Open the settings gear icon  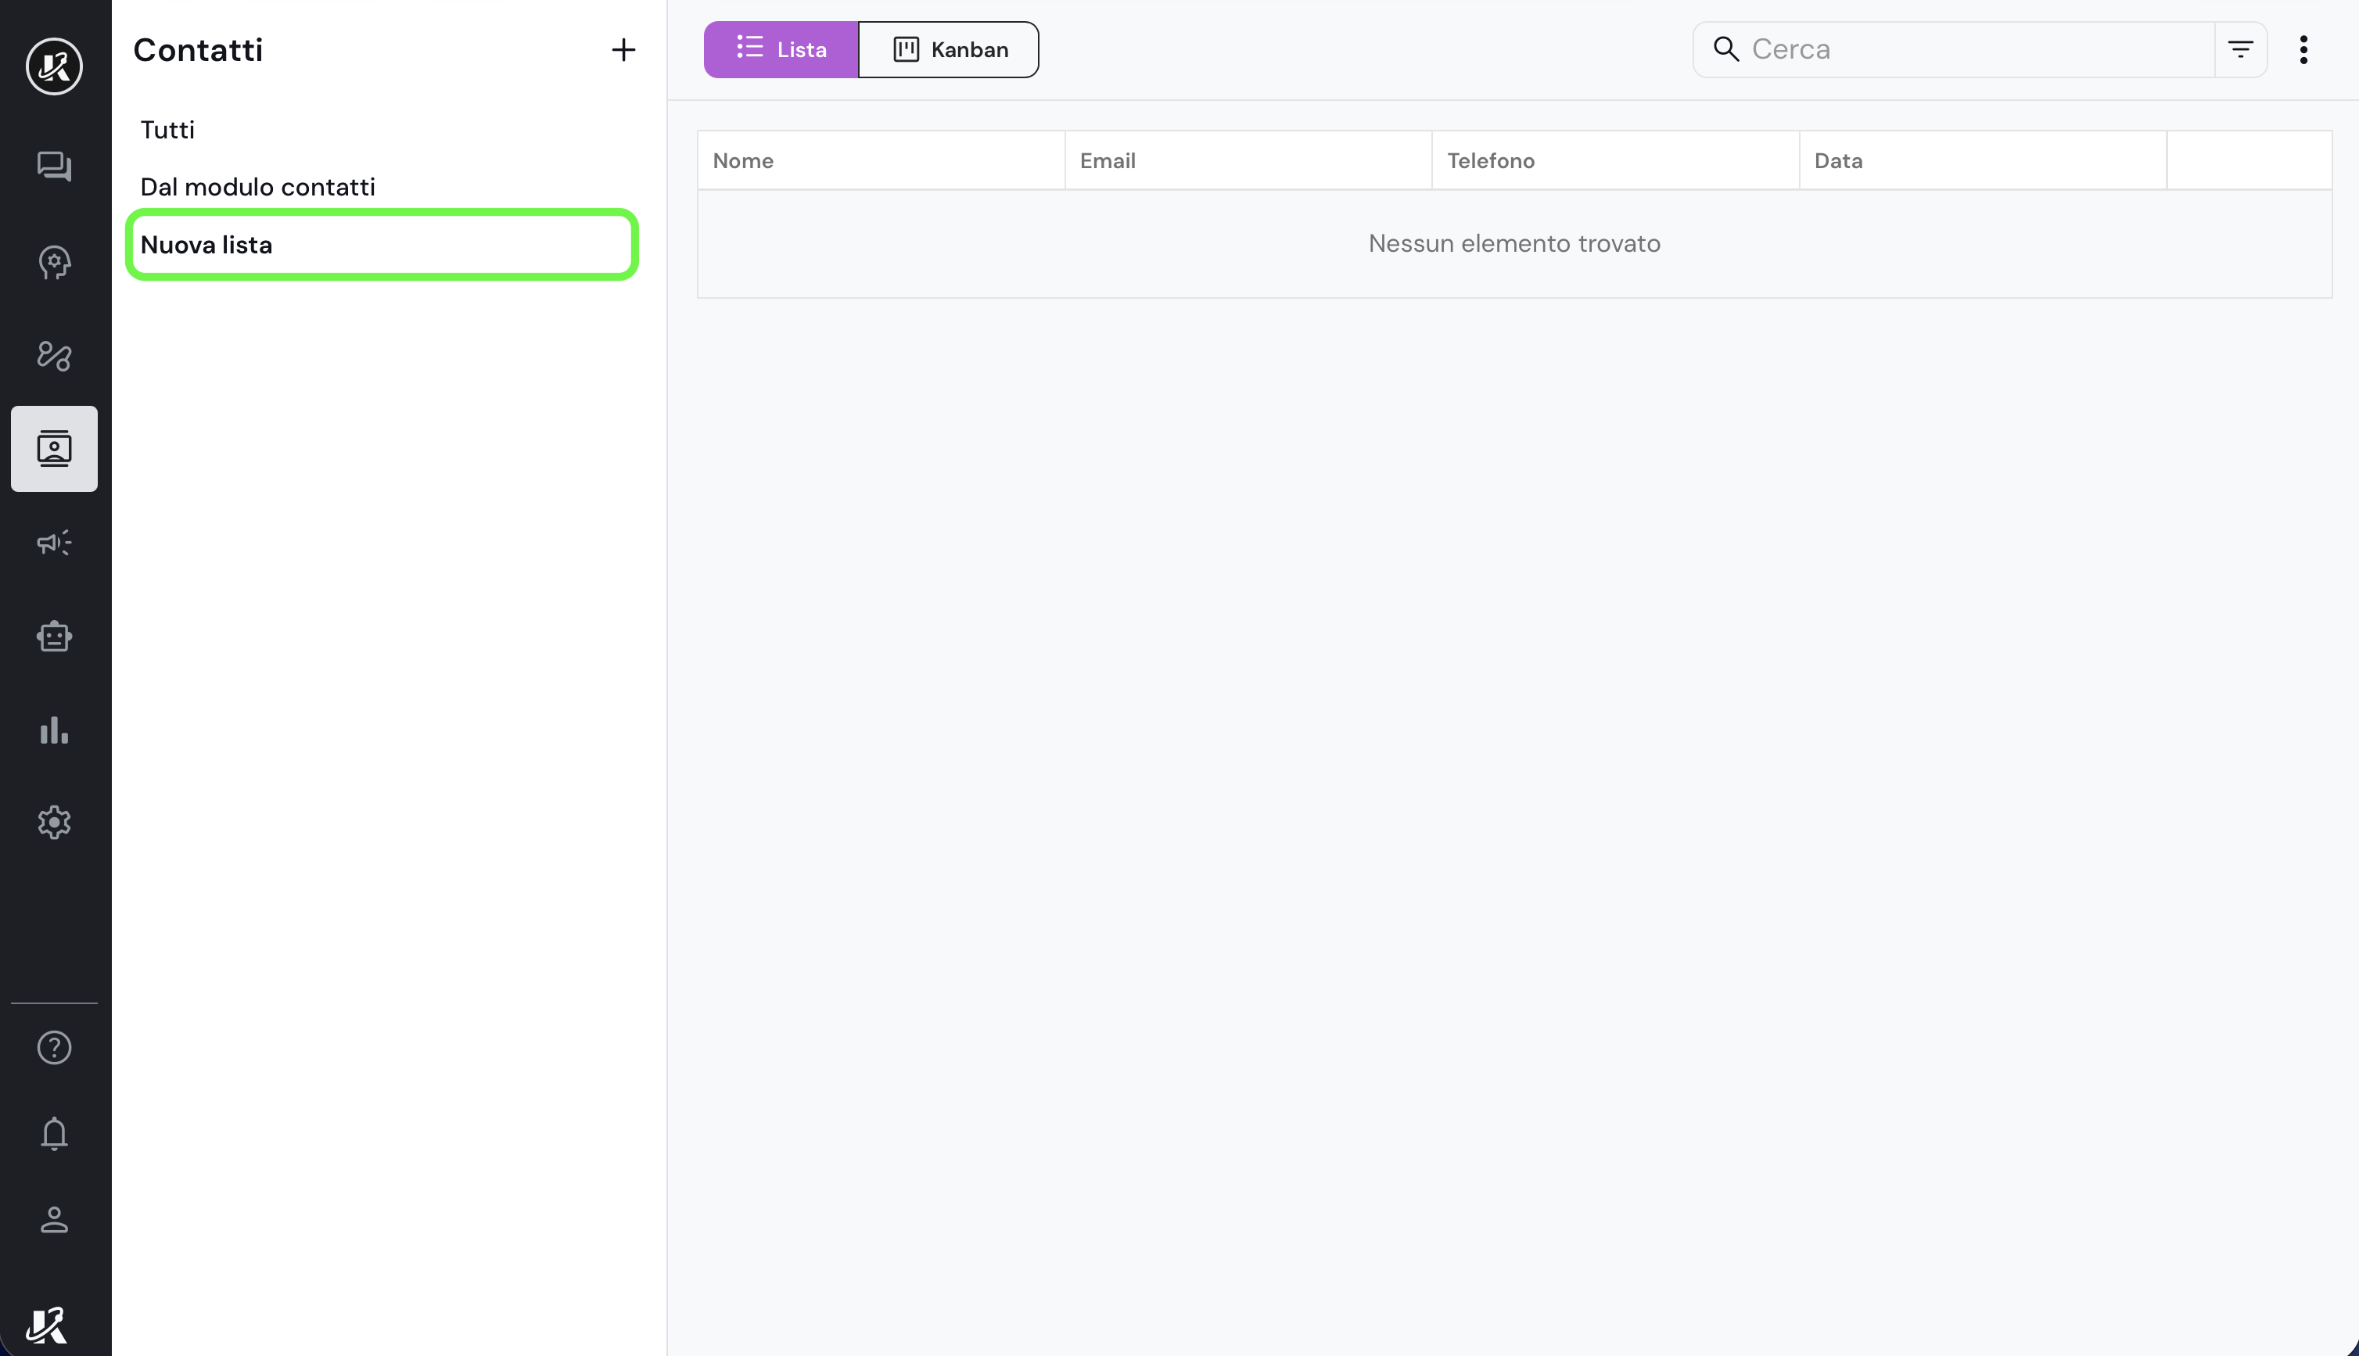click(54, 823)
